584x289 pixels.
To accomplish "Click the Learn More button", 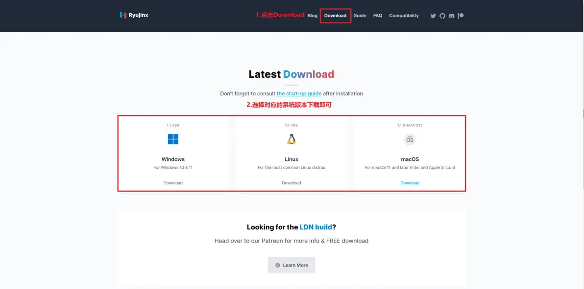I will [x=291, y=265].
